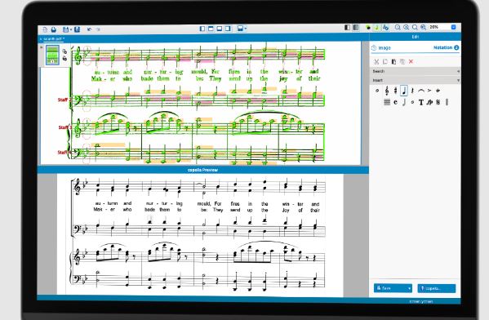Pick the sharp accidental symbol

(395, 91)
